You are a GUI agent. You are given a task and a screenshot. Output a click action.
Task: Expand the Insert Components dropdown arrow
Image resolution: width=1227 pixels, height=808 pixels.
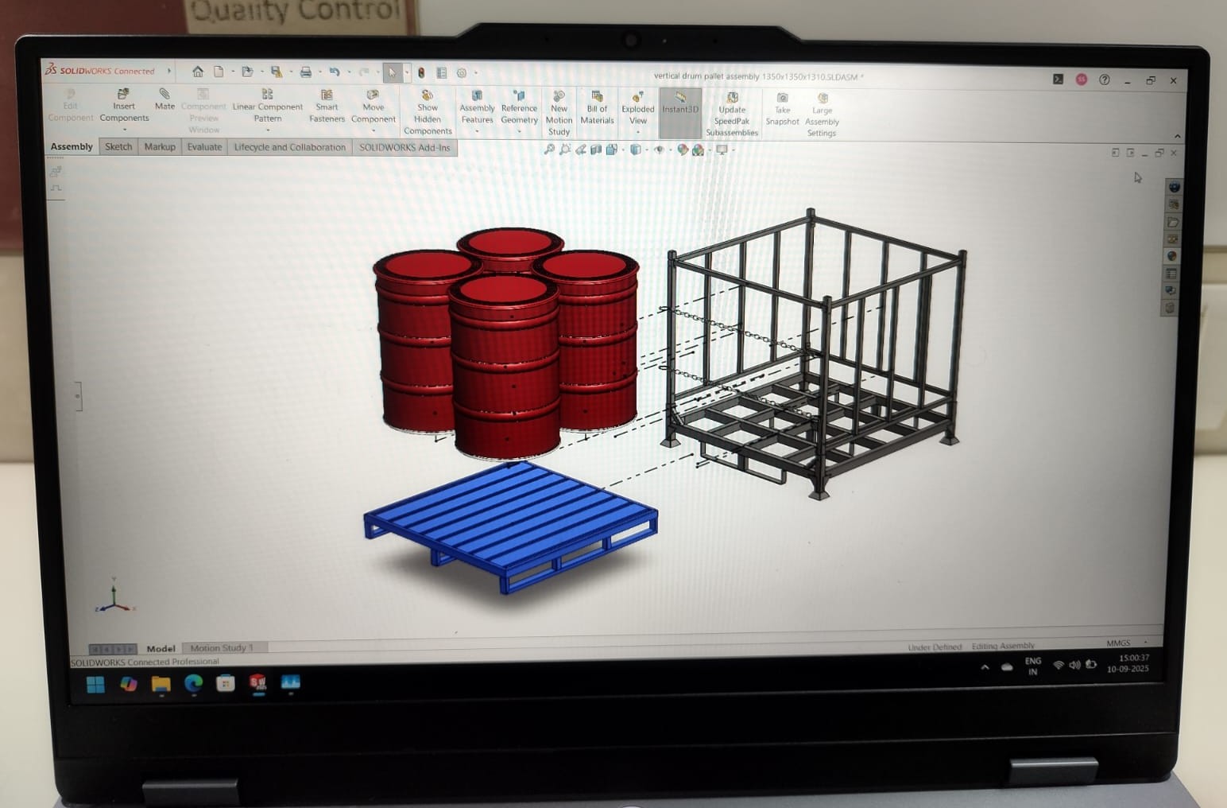click(x=124, y=130)
